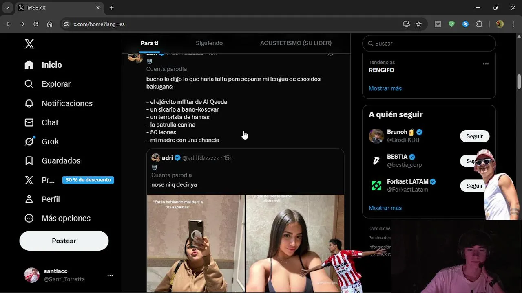Click Mostrar más under Tendencias
The image size is (522, 293).
[x=385, y=88]
